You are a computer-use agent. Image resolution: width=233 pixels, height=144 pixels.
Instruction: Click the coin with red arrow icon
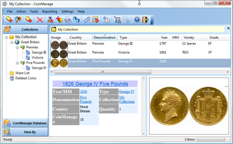pyautogui.click(x=29, y=19)
